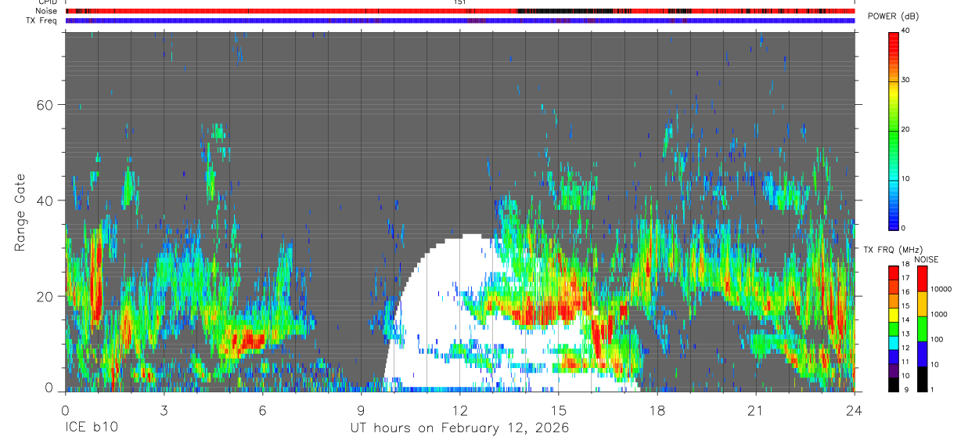Viewport: 961px width, 444px height.
Task: Click the '15' tick on the UT hours axis
Action: tap(559, 410)
